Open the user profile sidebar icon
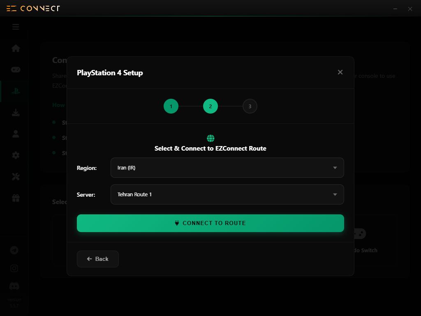This screenshot has height=316, width=421. click(16, 134)
